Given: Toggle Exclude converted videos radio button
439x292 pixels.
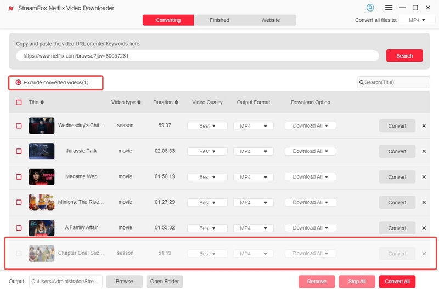Looking at the screenshot, I should point(19,82).
